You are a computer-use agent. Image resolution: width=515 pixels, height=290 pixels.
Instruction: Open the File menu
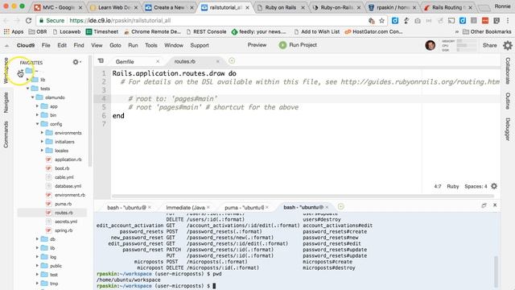click(x=46, y=45)
